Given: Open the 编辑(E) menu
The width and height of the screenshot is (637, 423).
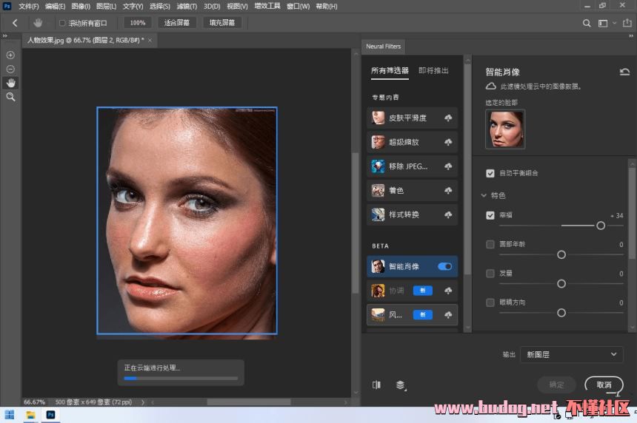Looking at the screenshot, I should (55, 7).
